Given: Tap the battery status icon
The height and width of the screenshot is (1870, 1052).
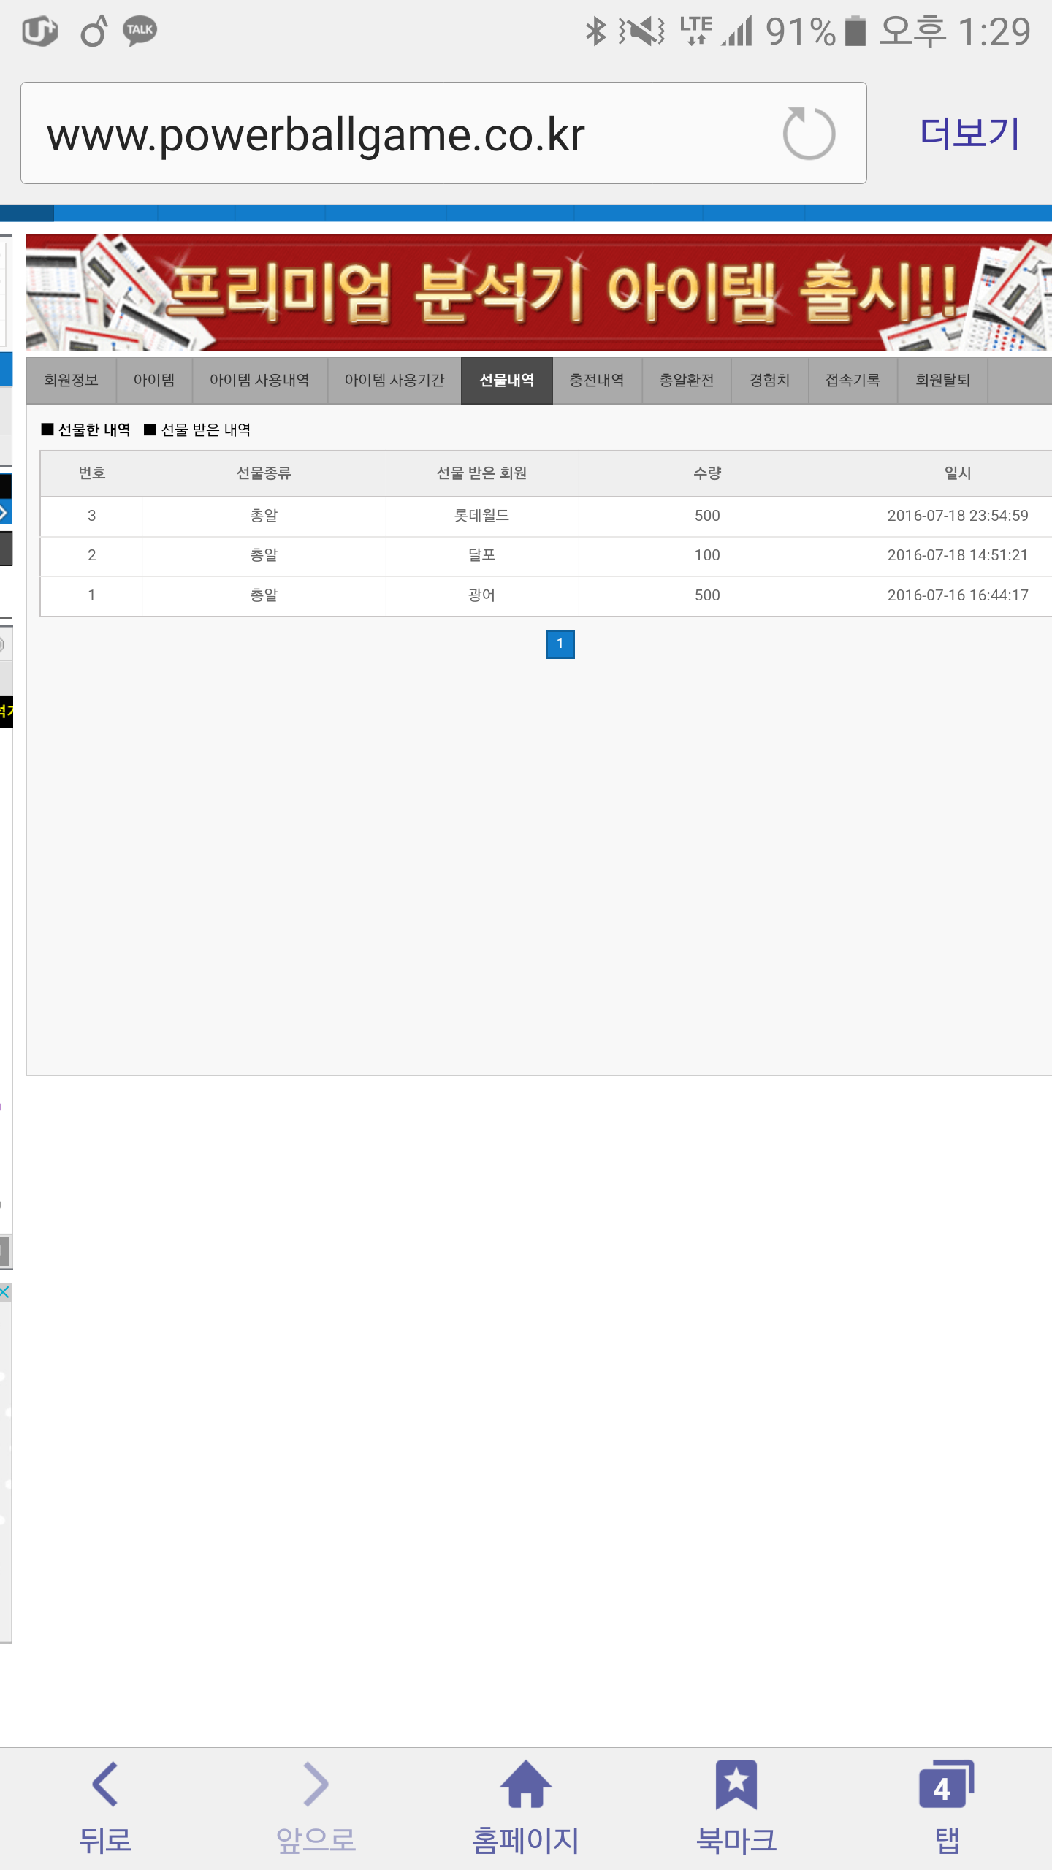Looking at the screenshot, I should click(x=855, y=31).
